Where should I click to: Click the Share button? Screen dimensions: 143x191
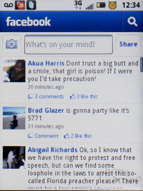click(128, 44)
